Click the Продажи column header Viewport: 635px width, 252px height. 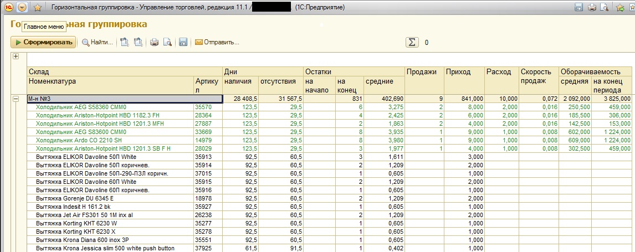[424, 80]
